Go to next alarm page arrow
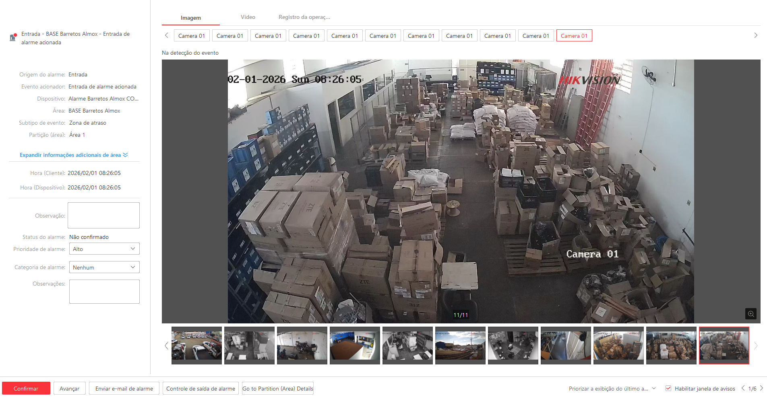Image resolution: width=767 pixels, height=397 pixels. 761,388
